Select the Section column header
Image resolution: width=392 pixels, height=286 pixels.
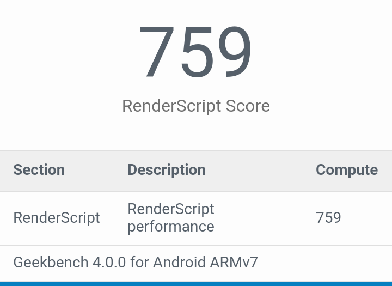(x=39, y=170)
